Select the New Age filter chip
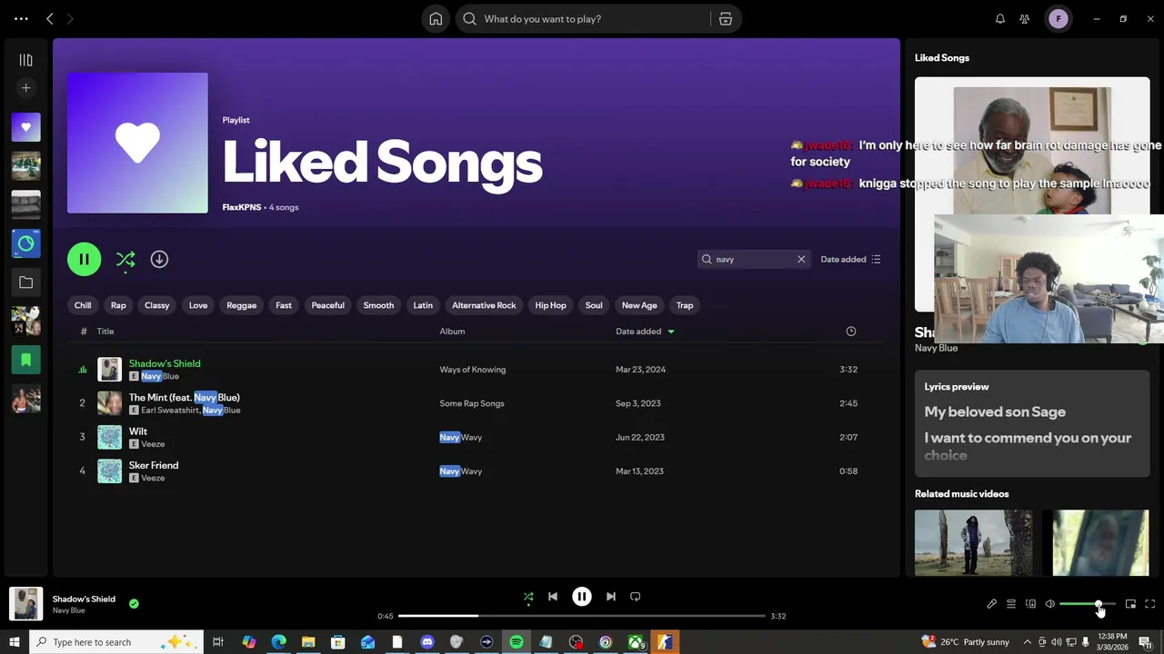The height and width of the screenshot is (654, 1164). 639,305
